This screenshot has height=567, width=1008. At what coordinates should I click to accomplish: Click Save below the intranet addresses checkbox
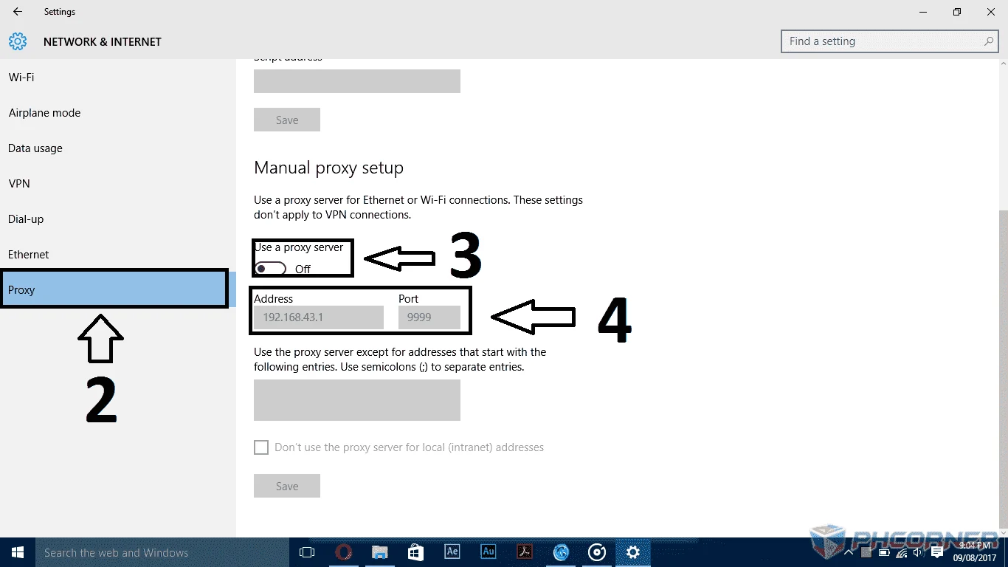[x=287, y=486]
